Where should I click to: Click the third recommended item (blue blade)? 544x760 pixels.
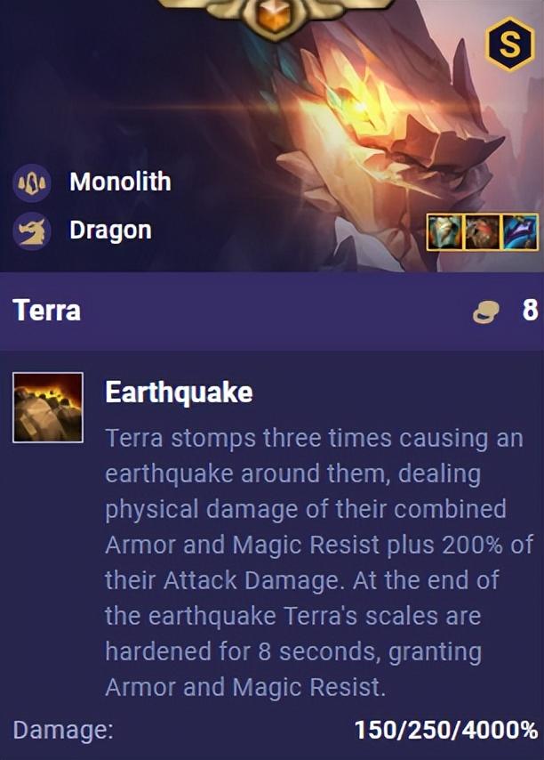pos(519,232)
